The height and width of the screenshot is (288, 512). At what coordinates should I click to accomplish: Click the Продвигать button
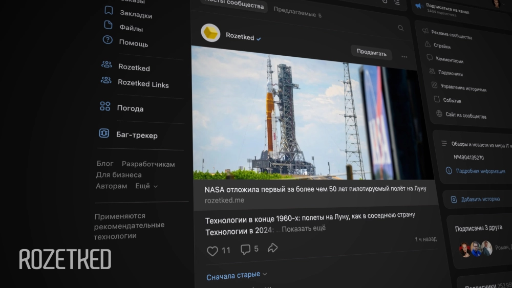coord(372,52)
